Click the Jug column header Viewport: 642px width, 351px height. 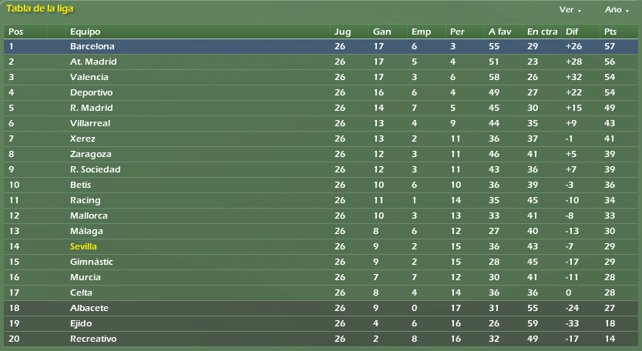click(342, 32)
